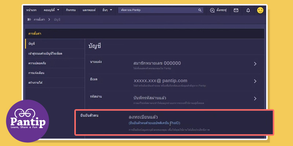Click the xxxxx.xxx@ pantip.com email text
The width and height of the screenshot is (293, 146).
click(160, 81)
